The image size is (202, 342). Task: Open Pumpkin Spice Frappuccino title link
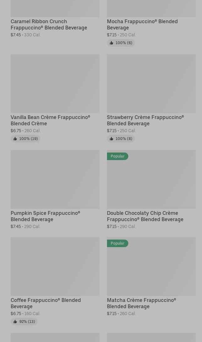(x=45, y=216)
